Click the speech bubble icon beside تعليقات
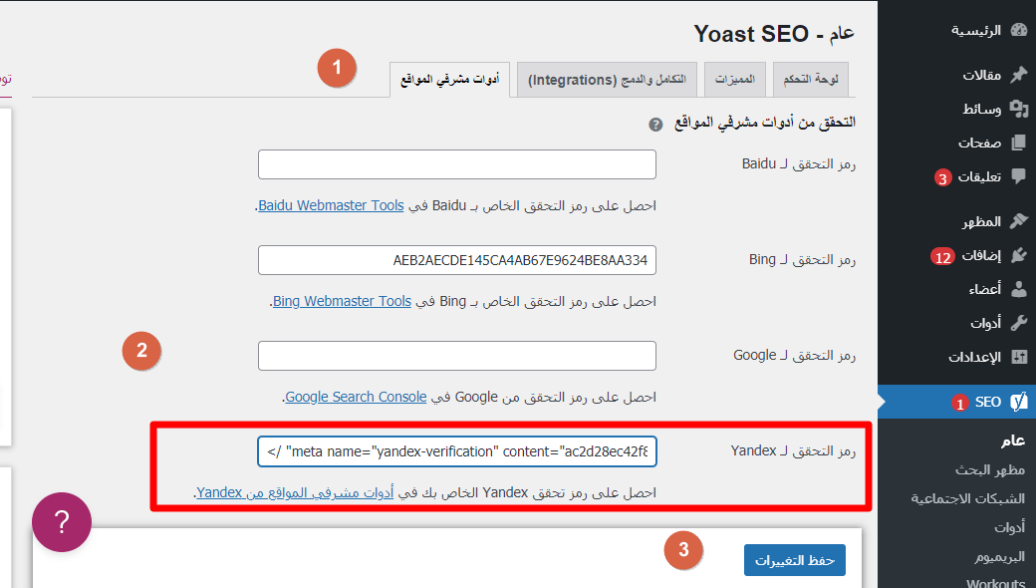1036x588 pixels. pos(1019,175)
